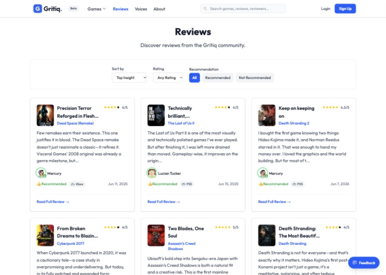Image resolution: width=386 pixels, height=275 pixels.
Task: Click the Login link
Action: tap(326, 9)
